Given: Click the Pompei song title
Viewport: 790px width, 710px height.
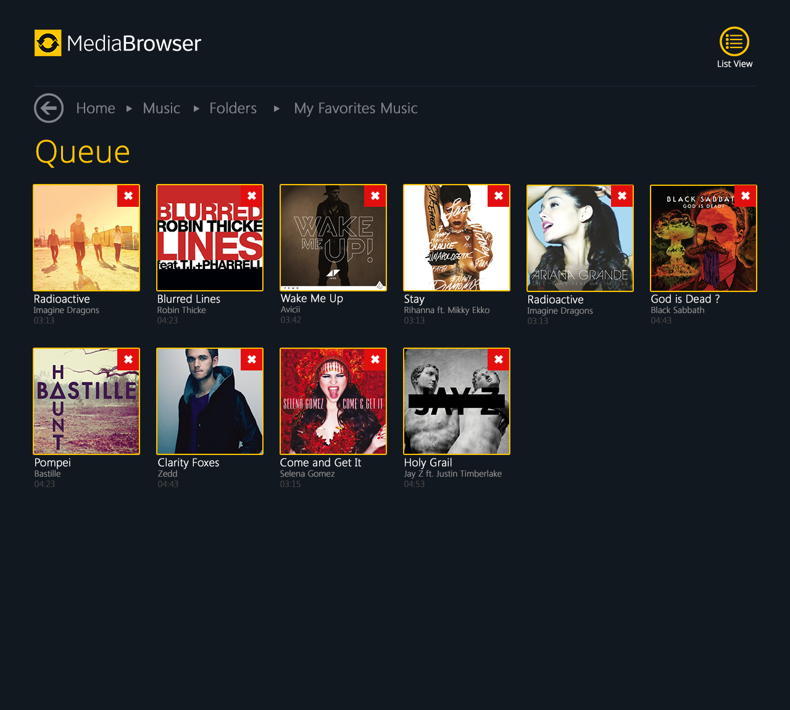Looking at the screenshot, I should (x=52, y=462).
